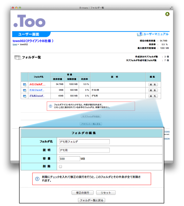Enable the 削除 delete checkbox
184x206 pixels.
[60, 166]
